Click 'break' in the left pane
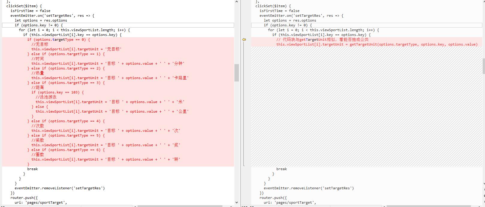This screenshot has height=207, width=485. [x=32, y=169]
